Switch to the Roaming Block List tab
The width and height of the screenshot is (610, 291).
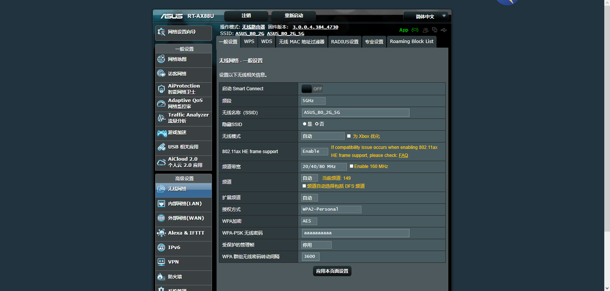pos(412,42)
